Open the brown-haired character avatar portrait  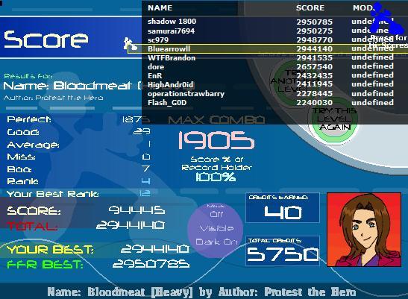click(364, 230)
